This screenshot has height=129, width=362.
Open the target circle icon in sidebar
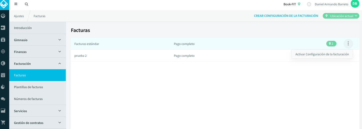[x=3, y=51]
